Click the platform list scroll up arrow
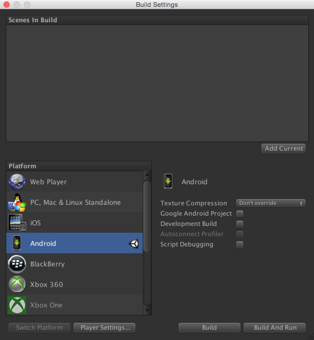 147,175
